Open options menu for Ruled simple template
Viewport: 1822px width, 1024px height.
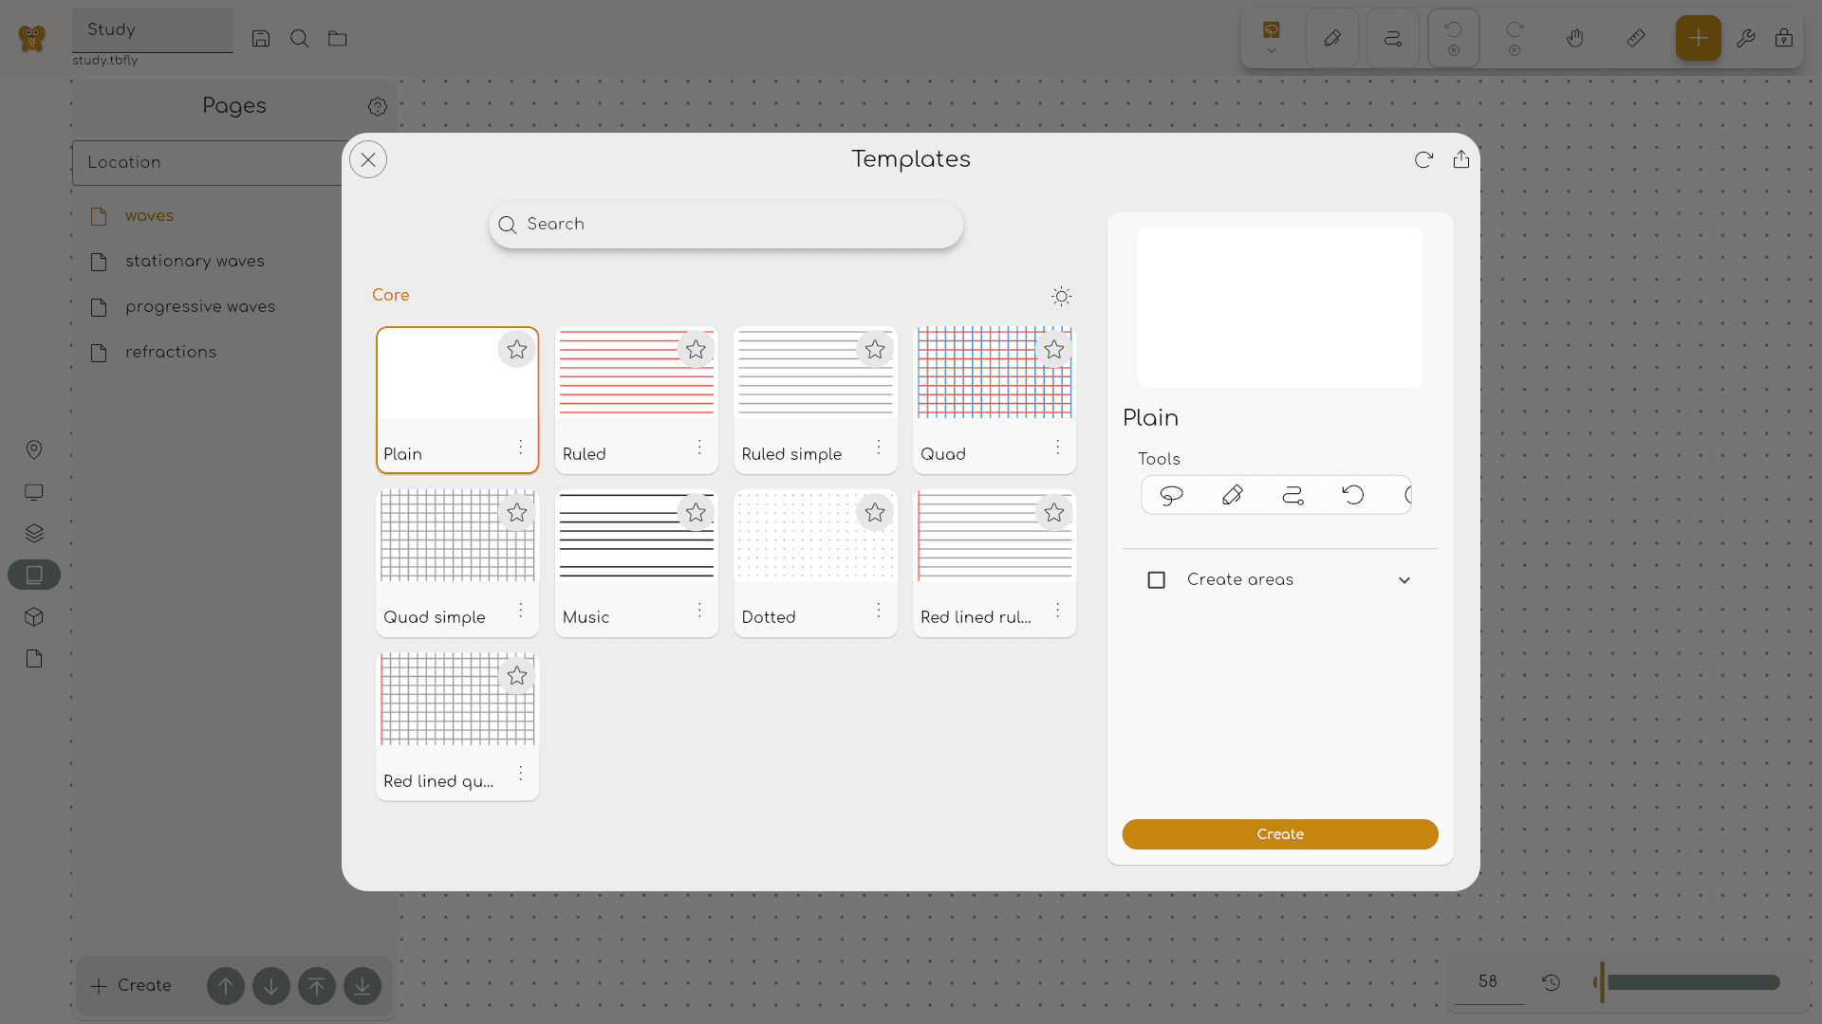tap(879, 447)
